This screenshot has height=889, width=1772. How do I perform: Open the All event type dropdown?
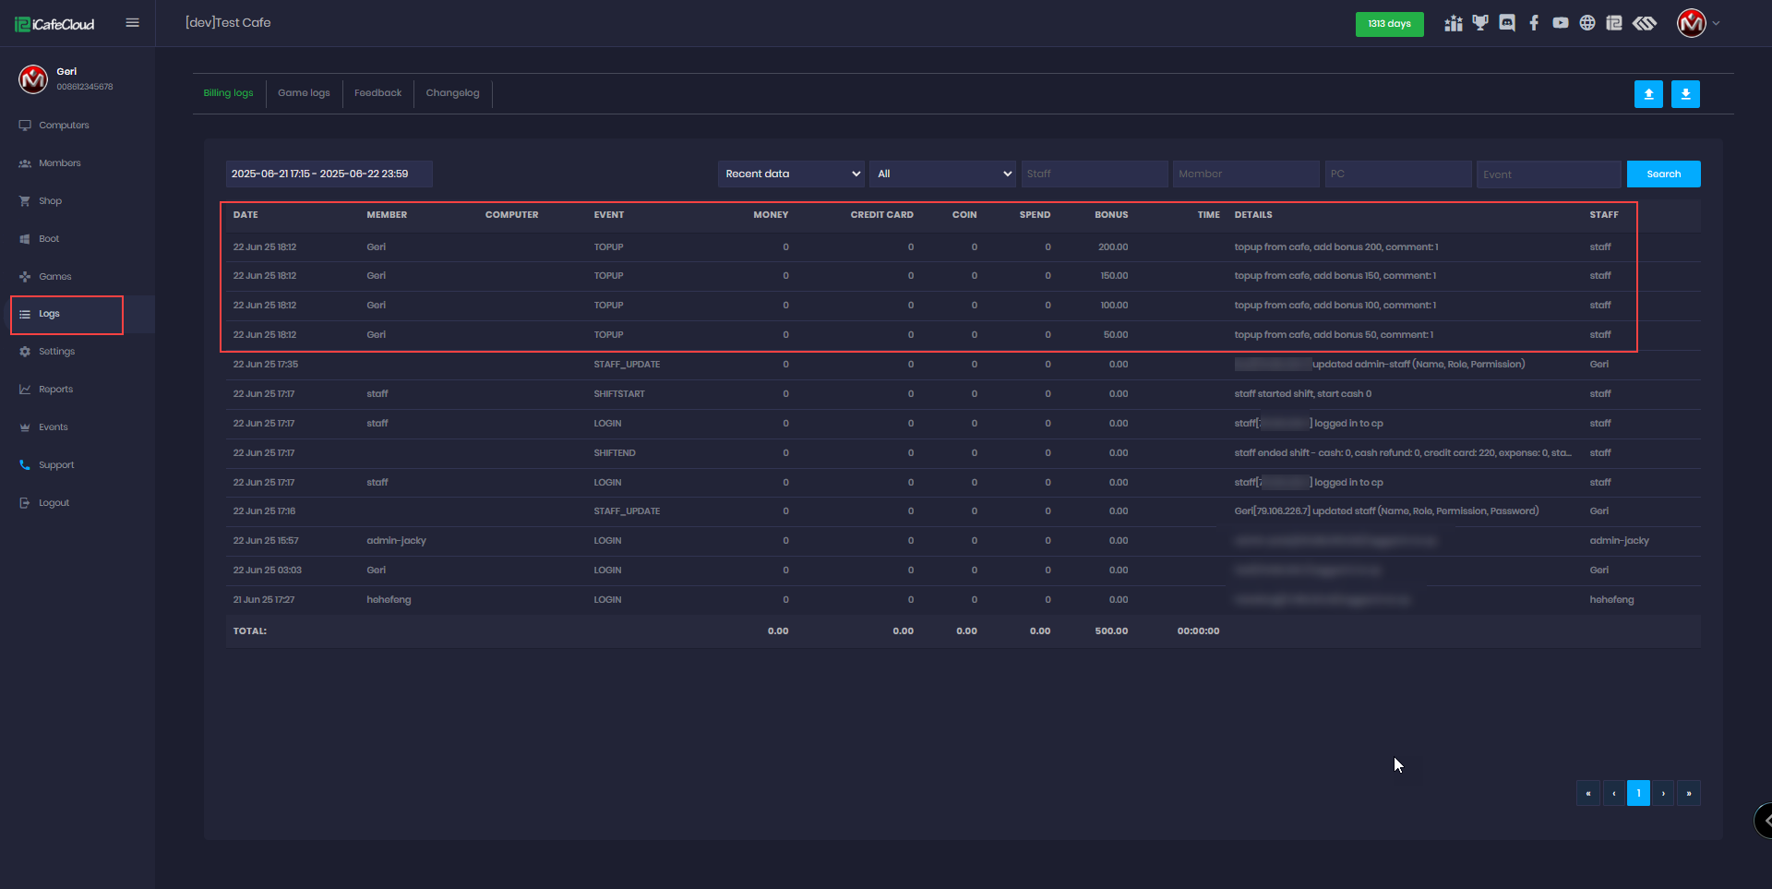tap(942, 174)
